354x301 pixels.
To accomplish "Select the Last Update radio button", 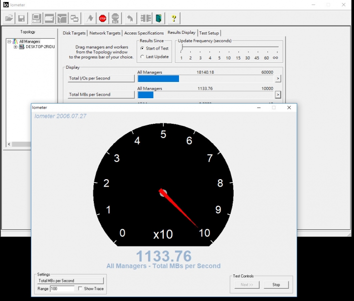I will (142, 56).
